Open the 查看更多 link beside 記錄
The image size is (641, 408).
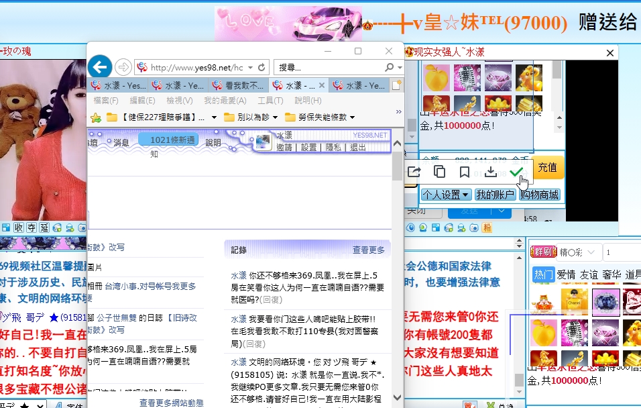(369, 250)
